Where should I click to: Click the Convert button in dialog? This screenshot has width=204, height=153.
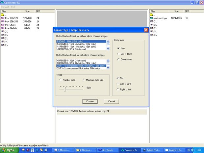coord(90,101)
